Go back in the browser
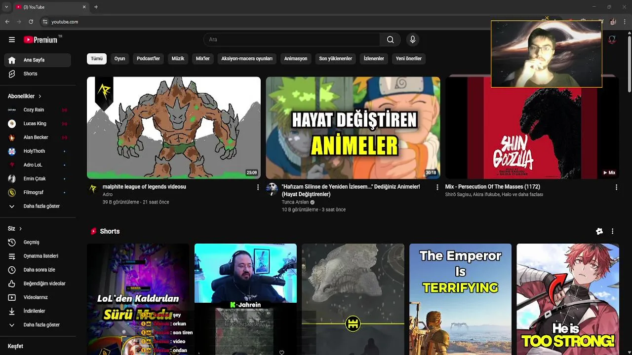632x355 pixels. click(7, 22)
